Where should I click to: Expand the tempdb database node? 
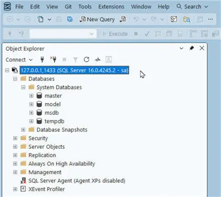(31, 121)
